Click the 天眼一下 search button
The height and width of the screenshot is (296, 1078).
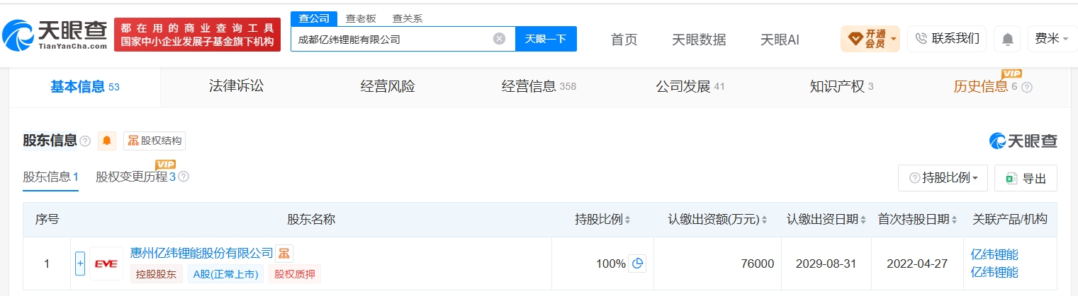point(546,39)
